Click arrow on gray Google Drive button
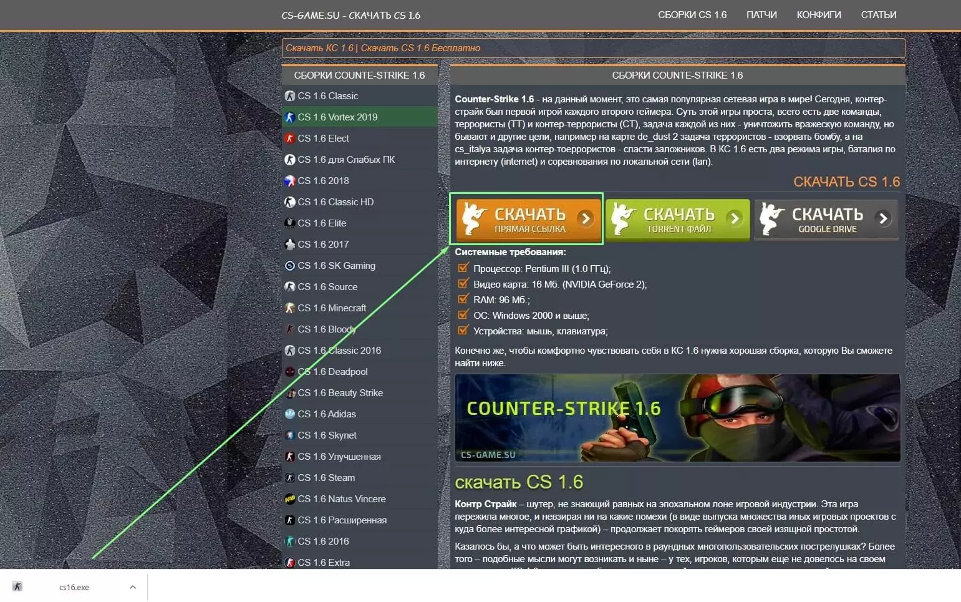 pos(883,218)
